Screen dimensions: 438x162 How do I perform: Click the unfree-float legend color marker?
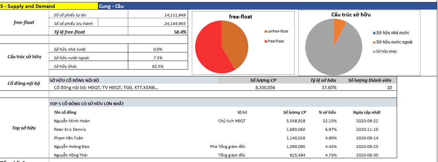click(x=266, y=32)
